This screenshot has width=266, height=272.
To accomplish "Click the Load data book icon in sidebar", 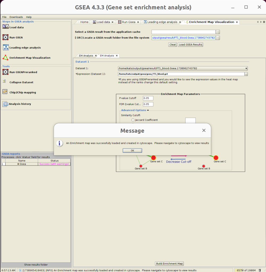I will (x=5, y=27).
